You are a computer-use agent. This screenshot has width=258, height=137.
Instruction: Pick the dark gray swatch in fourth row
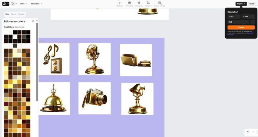(x=15, y=46)
